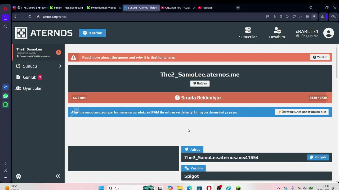Open sidebar settings gear icon

(x=19, y=176)
